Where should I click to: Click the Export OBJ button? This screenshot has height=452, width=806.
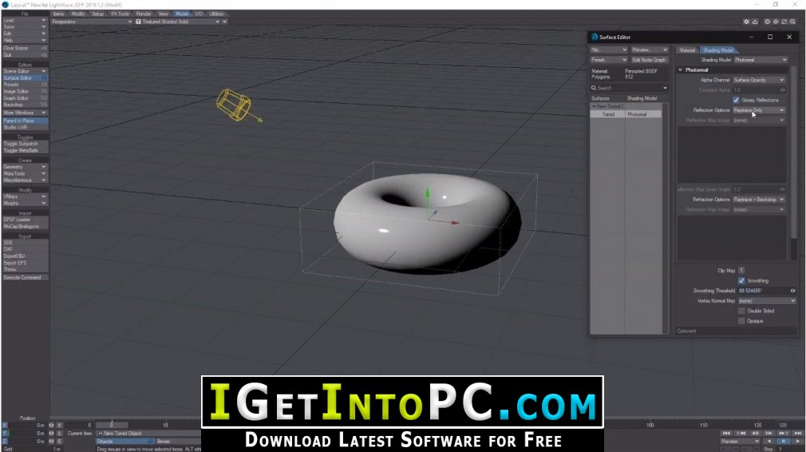click(25, 256)
